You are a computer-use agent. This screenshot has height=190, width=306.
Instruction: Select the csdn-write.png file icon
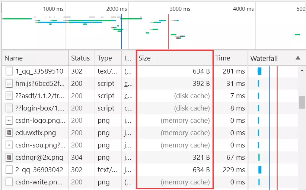[9, 182]
